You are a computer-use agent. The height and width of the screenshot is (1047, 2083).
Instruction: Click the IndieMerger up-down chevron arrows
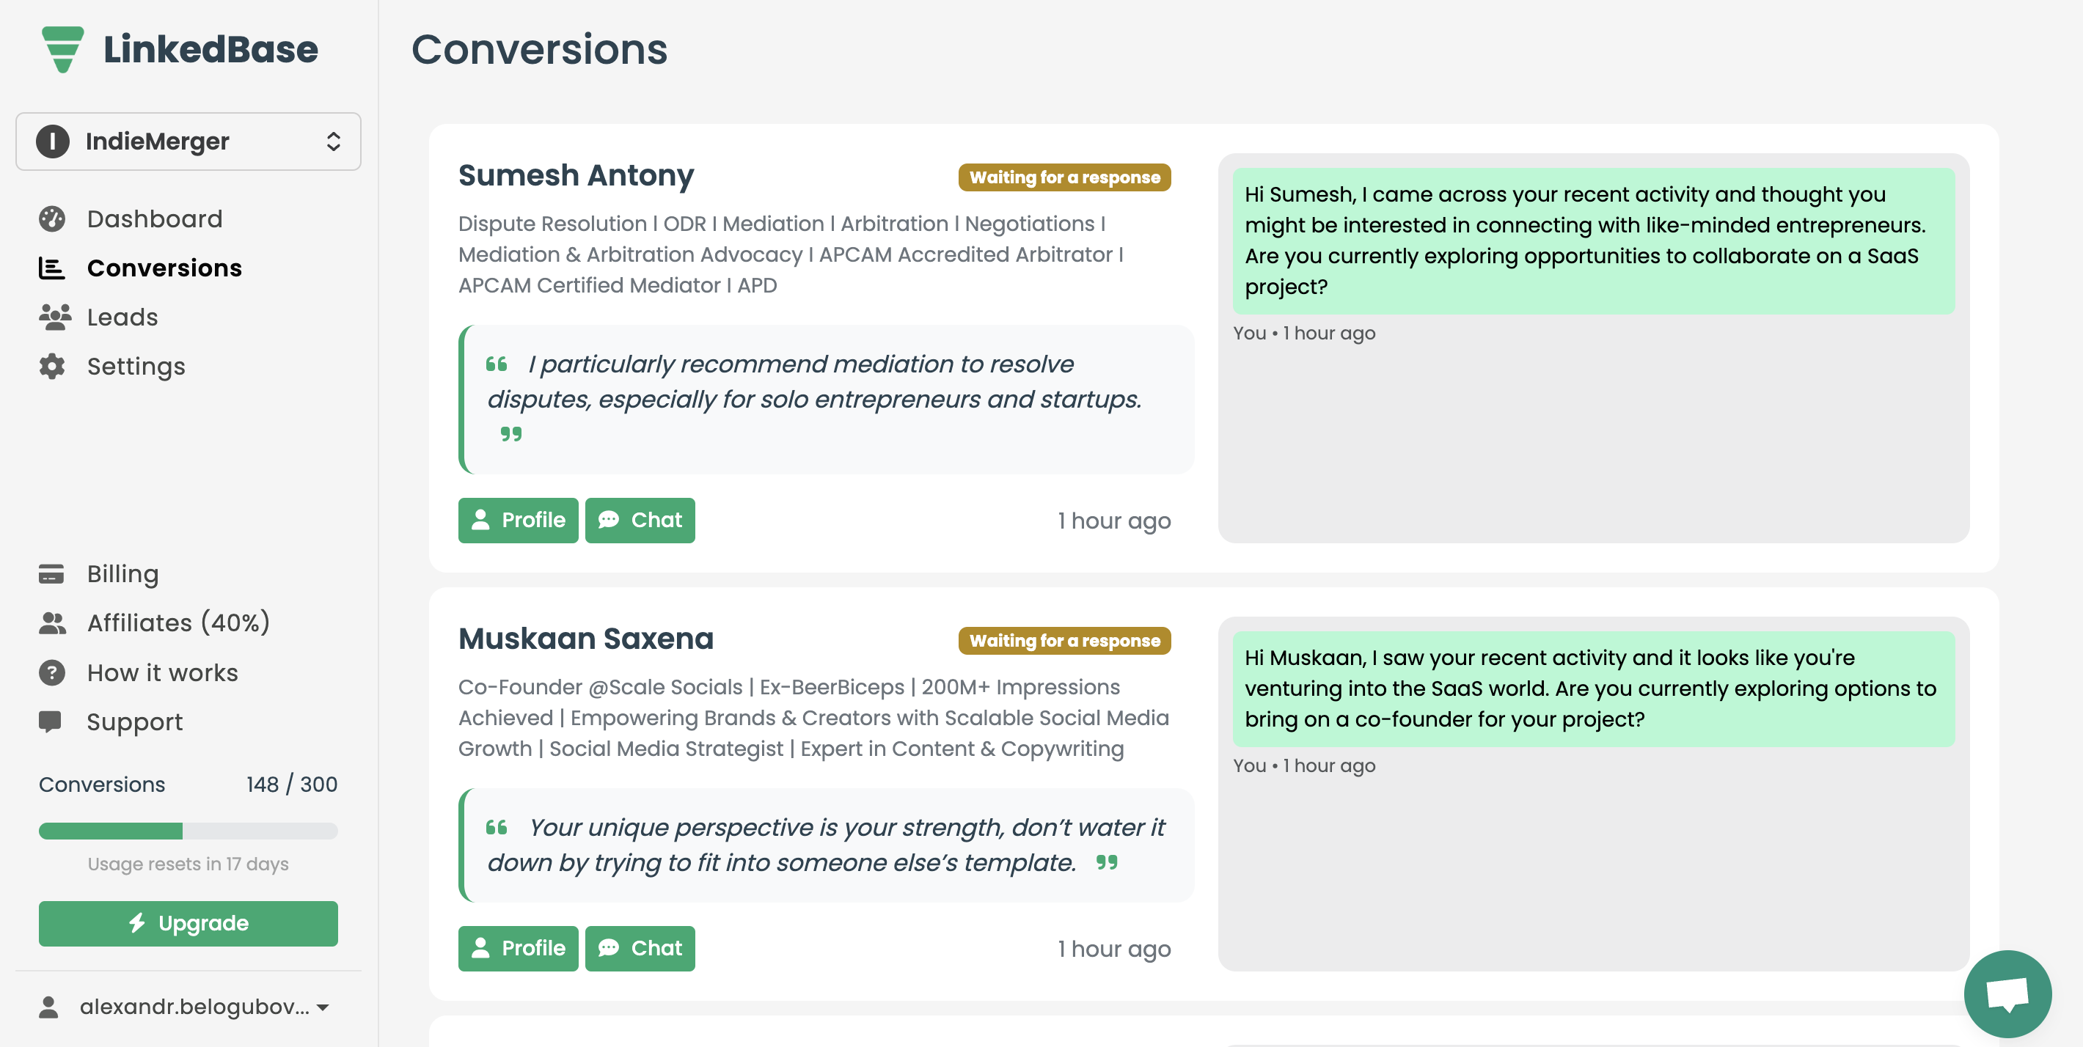pyautogui.click(x=333, y=142)
